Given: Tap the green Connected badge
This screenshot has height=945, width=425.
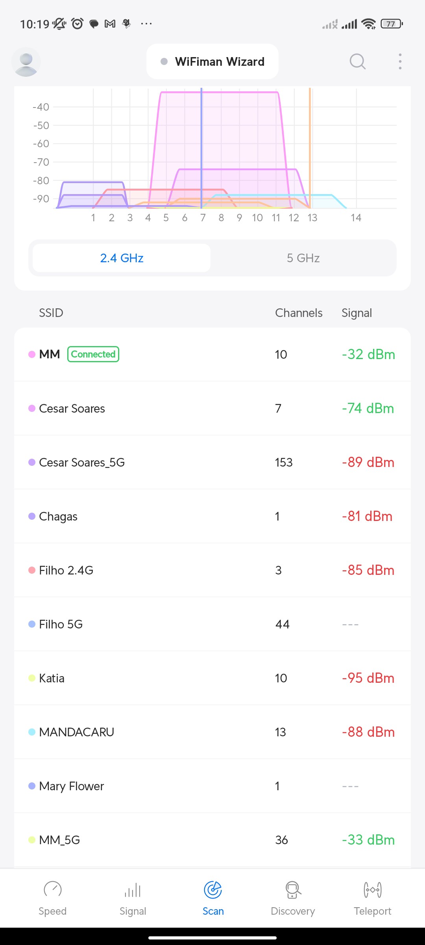Looking at the screenshot, I should pyautogui.click(x=93, y=354).
